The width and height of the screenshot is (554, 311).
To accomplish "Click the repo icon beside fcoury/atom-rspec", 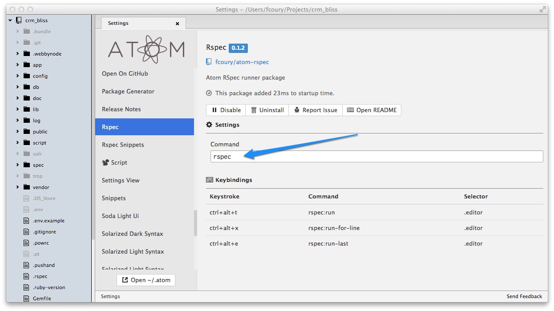I will click(209, 62).
